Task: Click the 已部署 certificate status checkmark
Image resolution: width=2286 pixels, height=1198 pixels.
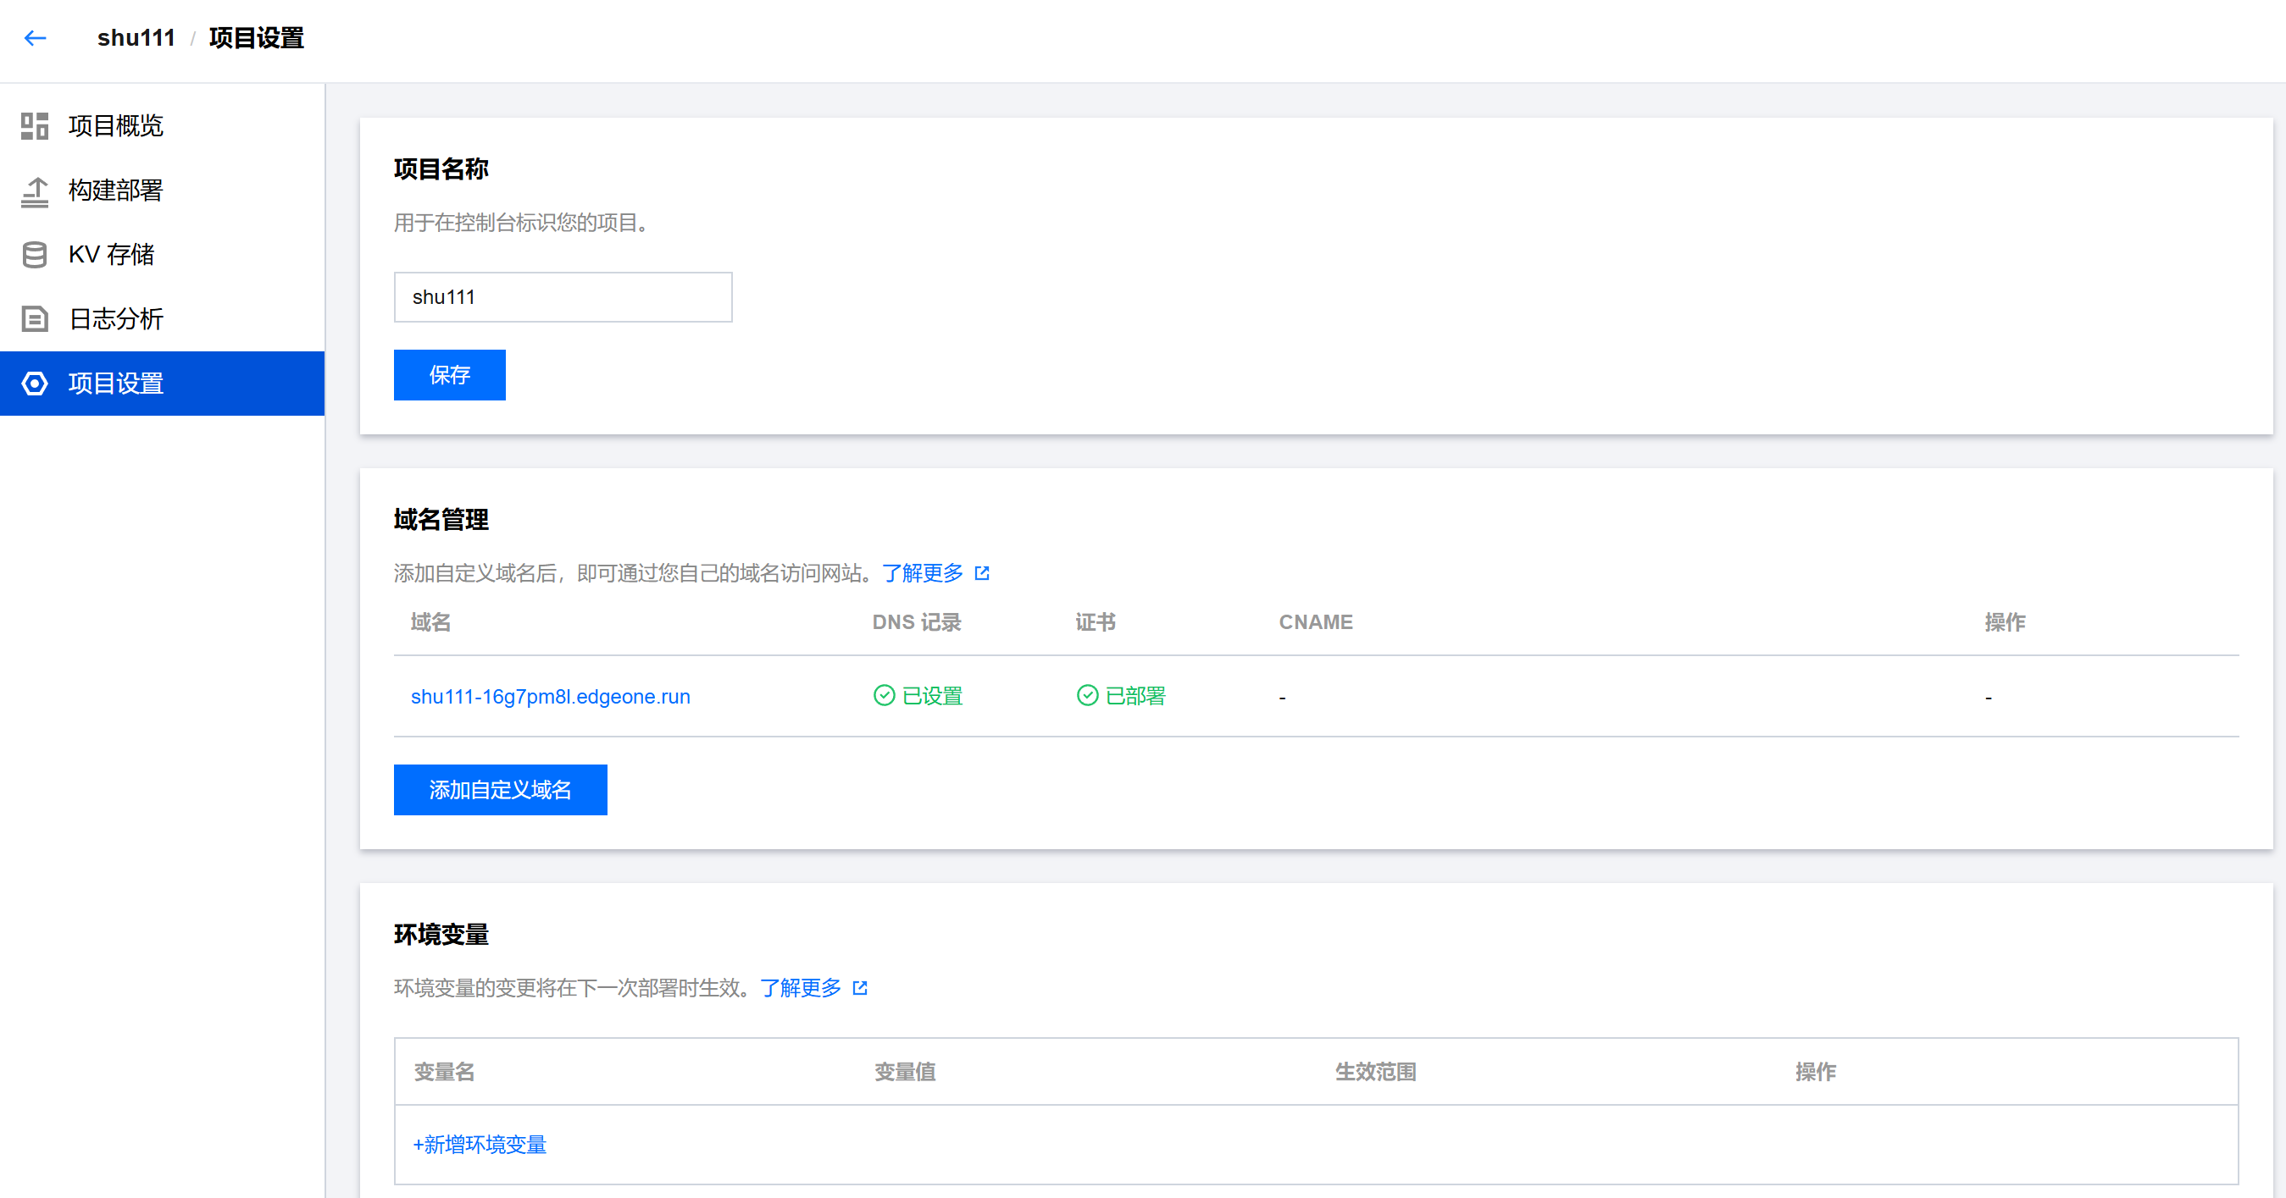Action: (x=1087, y=696)
